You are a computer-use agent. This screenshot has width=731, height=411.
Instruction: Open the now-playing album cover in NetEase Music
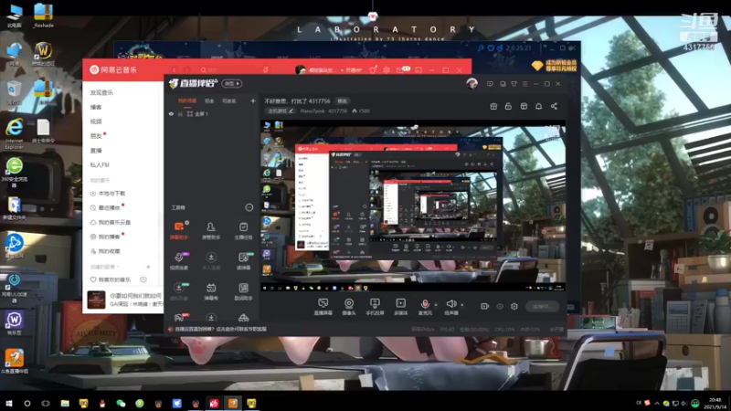(x=96, y=300)
